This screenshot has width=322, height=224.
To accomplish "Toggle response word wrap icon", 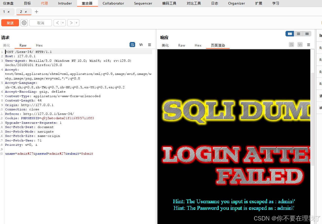I will coord(292,45).
